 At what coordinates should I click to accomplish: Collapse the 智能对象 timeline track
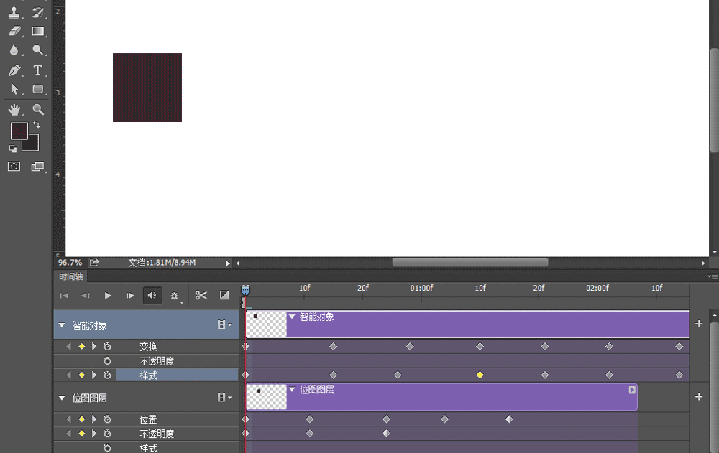[x=62, y=324]
